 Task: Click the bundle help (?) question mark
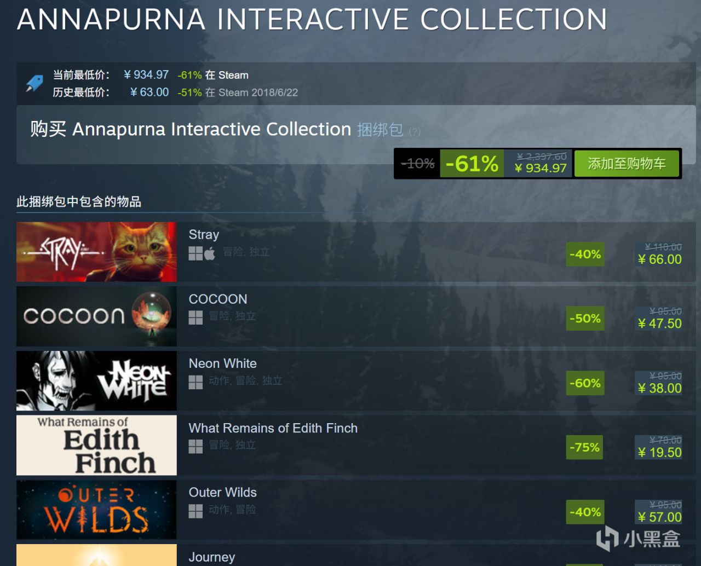(x=415, y=131)
